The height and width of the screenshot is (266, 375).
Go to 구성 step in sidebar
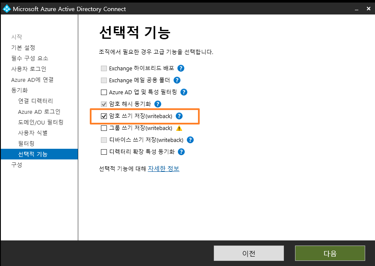[x=17, y=165]
